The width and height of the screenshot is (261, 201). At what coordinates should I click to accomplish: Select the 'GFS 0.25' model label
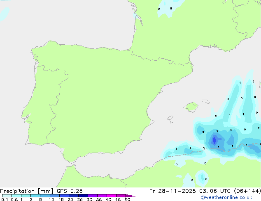point(70,191)
